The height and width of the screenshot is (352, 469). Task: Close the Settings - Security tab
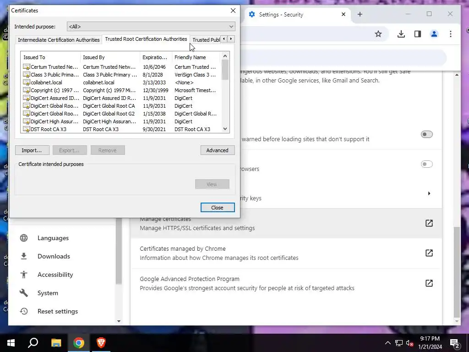click(x=344, y=14)
